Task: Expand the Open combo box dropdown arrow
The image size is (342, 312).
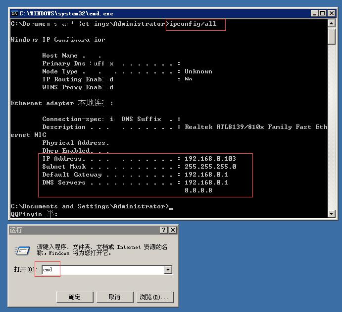Action: pyautogui.click(x=168, y=269)
